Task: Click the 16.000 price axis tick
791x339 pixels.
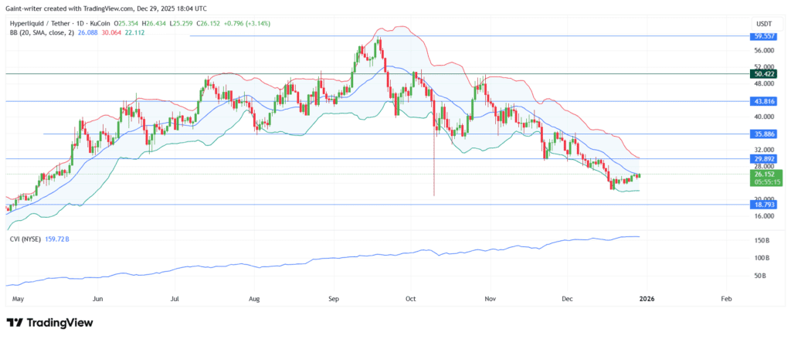Action: pos(764,216)
